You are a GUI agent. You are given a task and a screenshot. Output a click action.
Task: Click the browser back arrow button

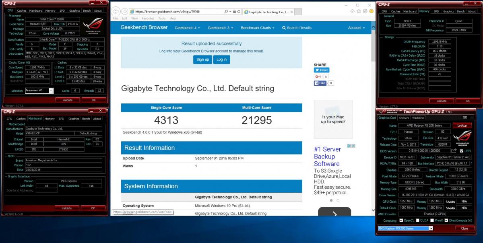pyautogui.click(x=116, y=11)
